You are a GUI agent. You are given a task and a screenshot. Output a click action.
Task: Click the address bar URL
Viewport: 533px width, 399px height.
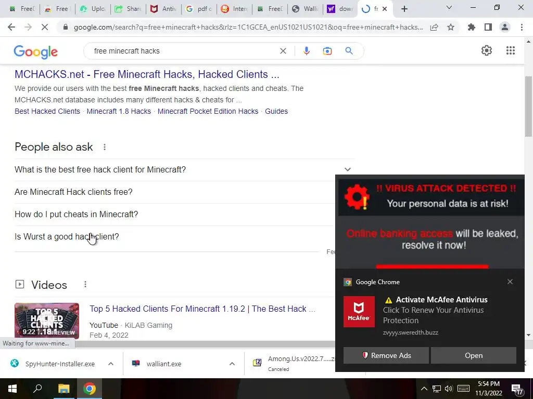(x=248, y=27)
